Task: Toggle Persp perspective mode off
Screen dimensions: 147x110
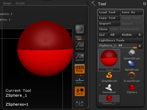Action: [80, 69]
